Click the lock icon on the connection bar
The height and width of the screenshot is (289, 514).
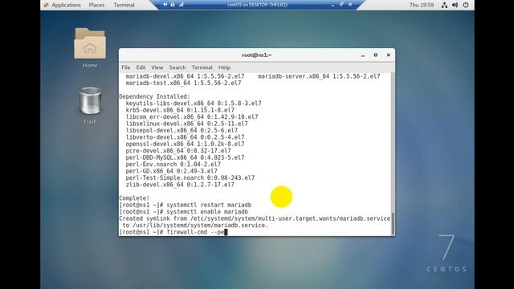pyautogui.click(x=173, y=5)
